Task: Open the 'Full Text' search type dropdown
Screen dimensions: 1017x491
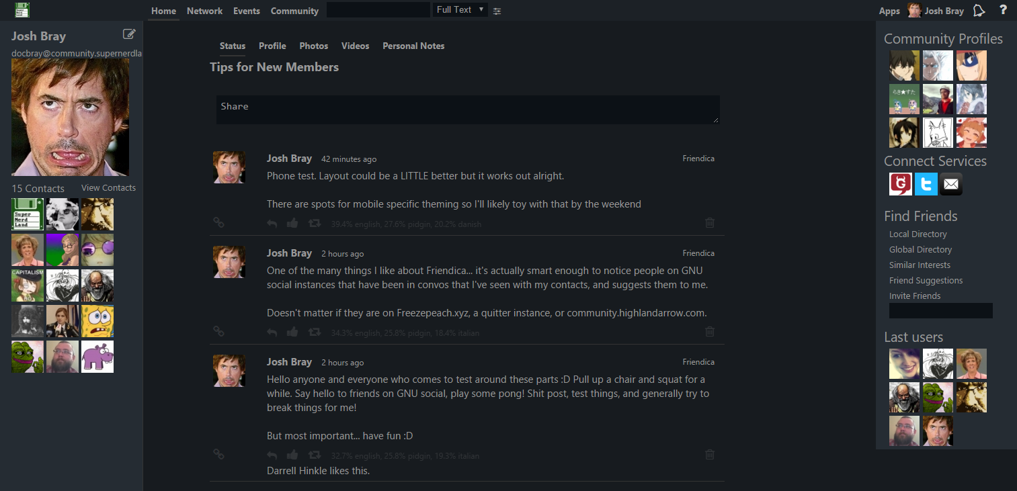Action: (x=460, y=10)
